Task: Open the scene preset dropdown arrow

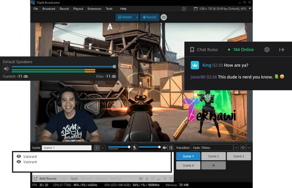Action: coord(103,148)
